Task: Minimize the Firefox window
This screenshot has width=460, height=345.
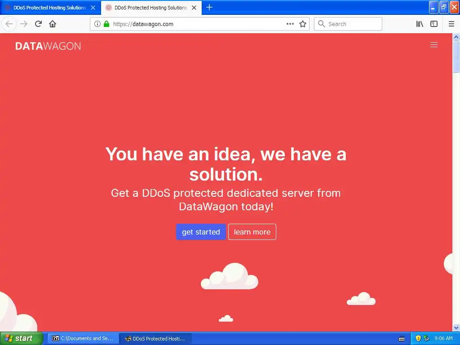Action: [433, 7]
